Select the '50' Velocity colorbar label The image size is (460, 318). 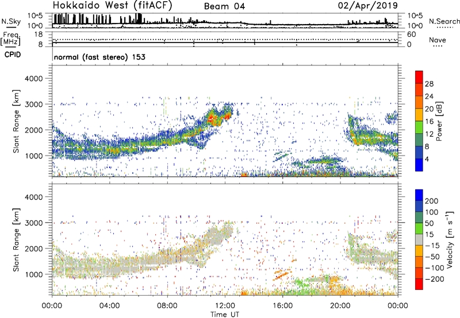429,223
